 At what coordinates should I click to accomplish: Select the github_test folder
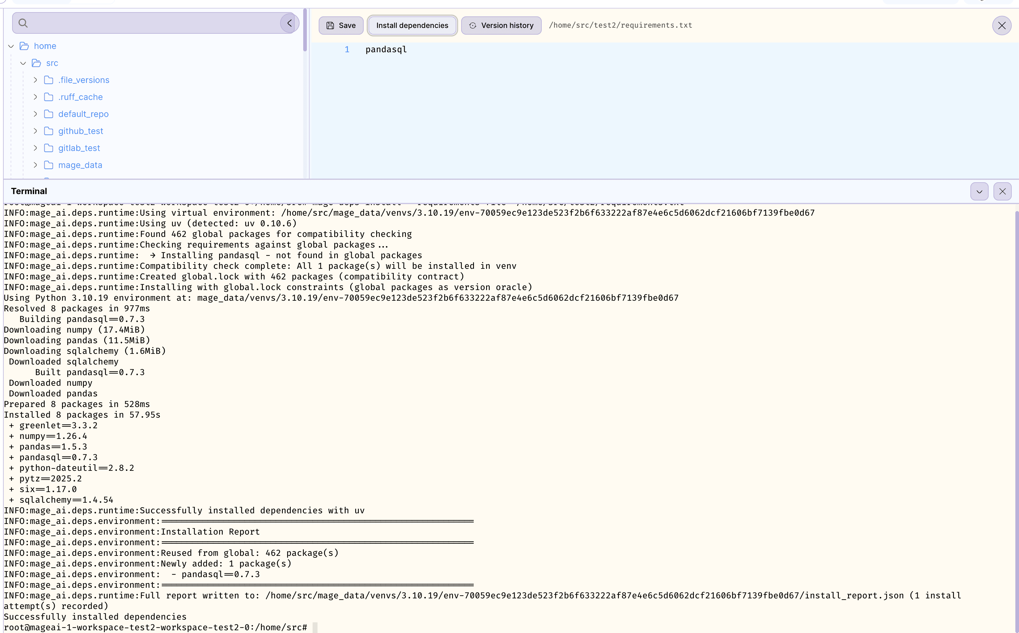(81, 131)
